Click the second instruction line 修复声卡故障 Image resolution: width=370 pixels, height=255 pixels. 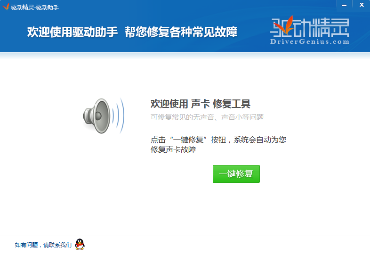[x=173, y=149]
